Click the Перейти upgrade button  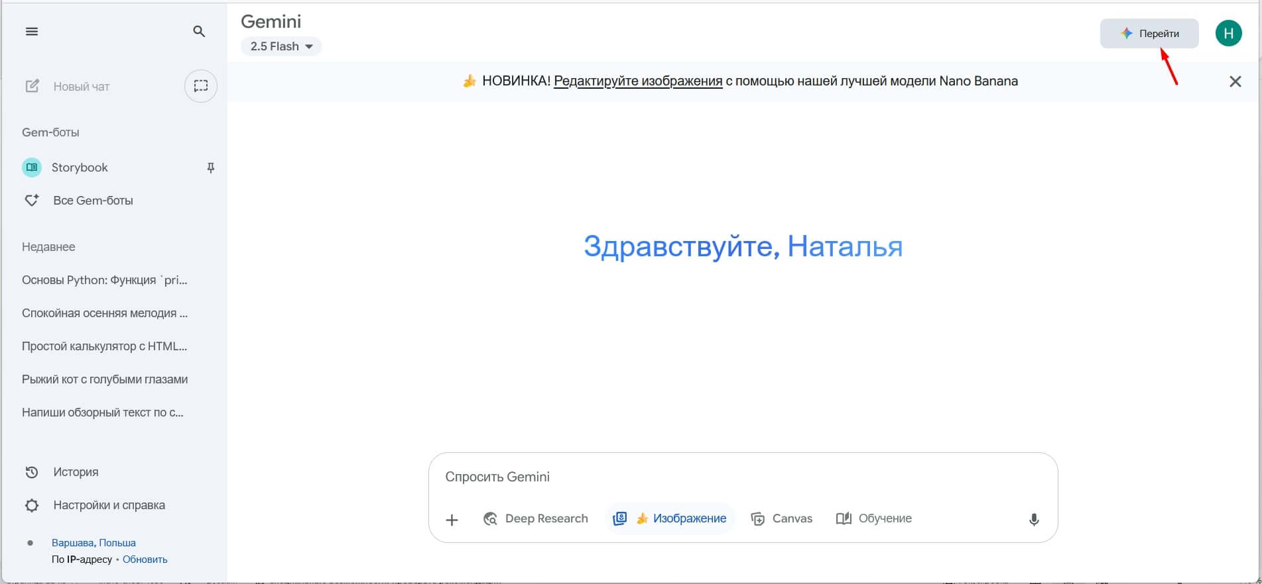click(1149, 33)
